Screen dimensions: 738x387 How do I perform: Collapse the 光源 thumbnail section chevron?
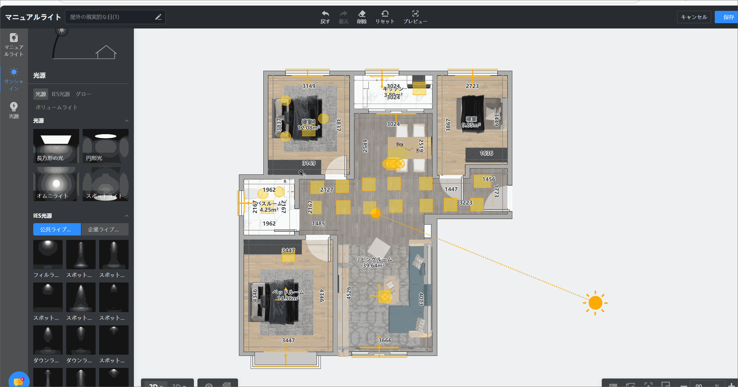127,121
